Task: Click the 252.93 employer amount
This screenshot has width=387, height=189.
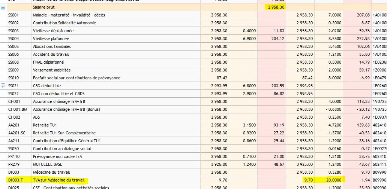Action: (363, 39)
